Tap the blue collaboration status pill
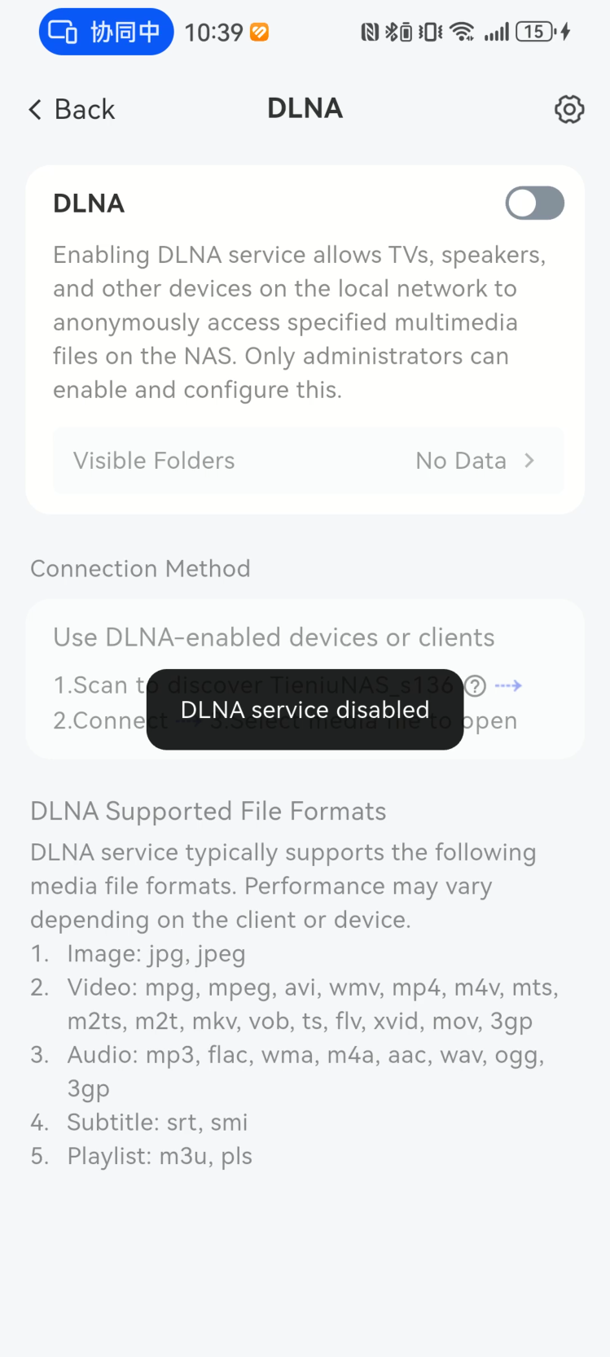 (x=106, y=32)
